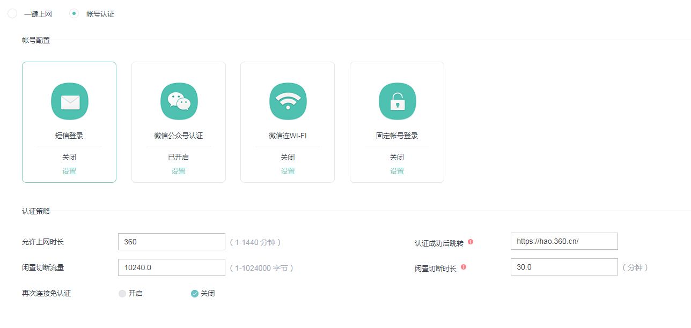Click info icon beside 闲置切断时长
691x328 pixels.
[x=464, y=266]
